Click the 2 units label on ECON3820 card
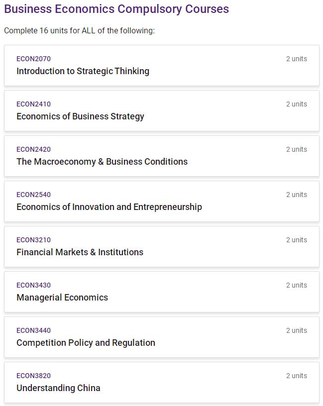Image resolution: width=323 pixels, height=406 pixels. point(296,376)
